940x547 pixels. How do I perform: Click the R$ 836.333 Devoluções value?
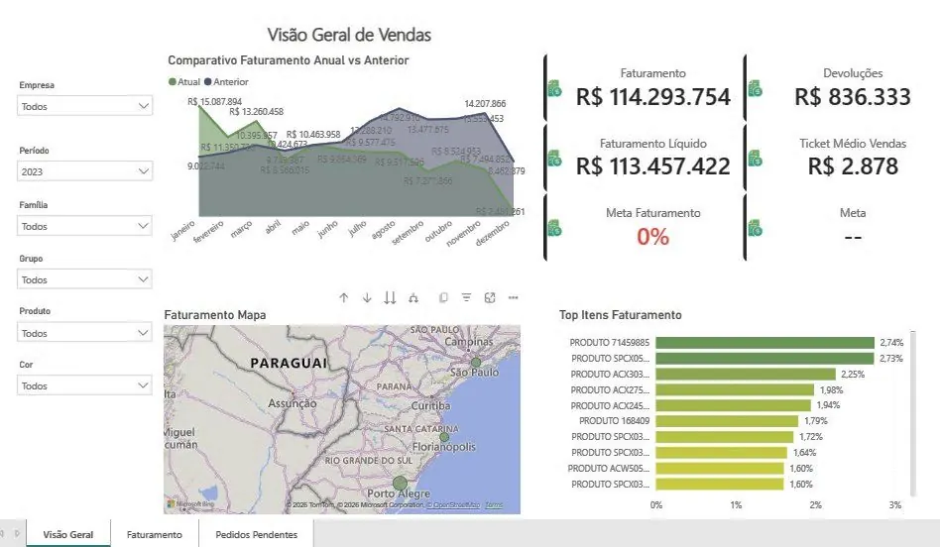[x=853, y=97]
